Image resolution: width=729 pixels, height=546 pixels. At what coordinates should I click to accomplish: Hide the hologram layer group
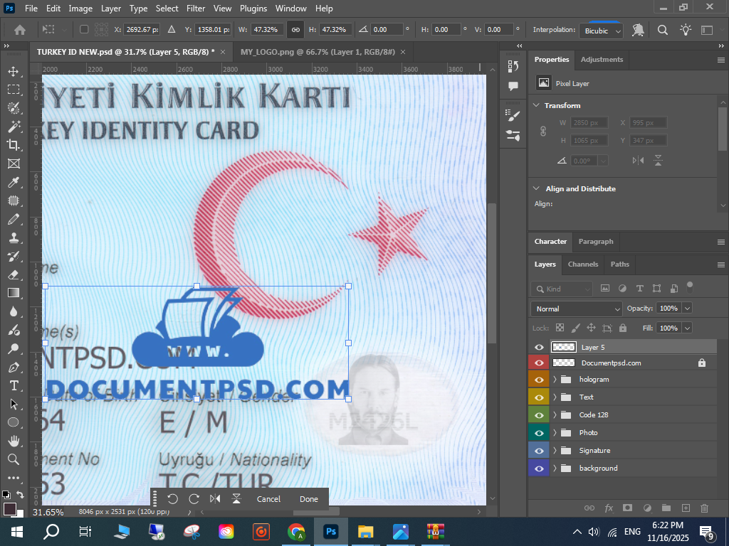coord(539,380)
